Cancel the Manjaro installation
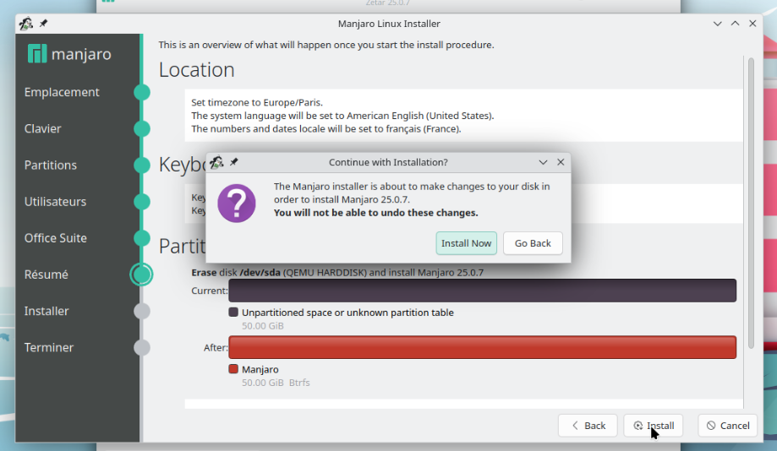Viewport: 777px width, 451px height. coord(727,426)
